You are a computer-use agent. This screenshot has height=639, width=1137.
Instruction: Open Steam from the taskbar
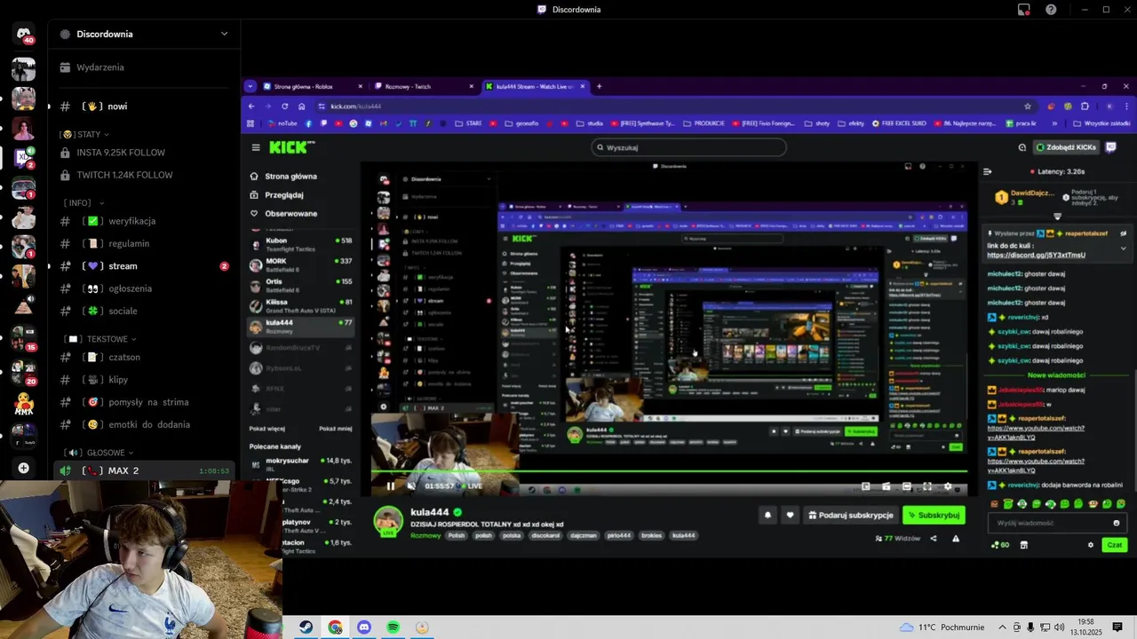tap(305, 627)
